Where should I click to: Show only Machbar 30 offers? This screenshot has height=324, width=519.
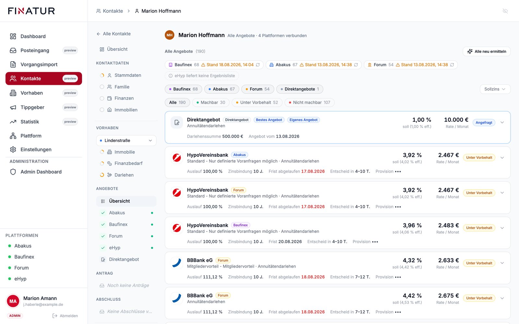click(211, 102)
